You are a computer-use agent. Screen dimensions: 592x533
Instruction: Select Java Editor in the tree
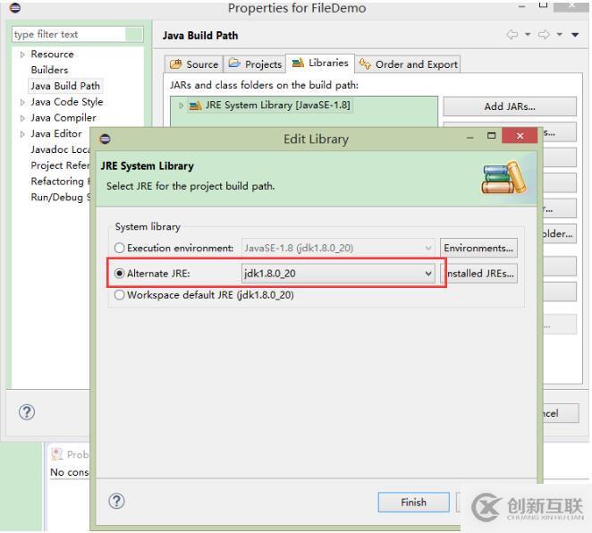coord(56,133)
